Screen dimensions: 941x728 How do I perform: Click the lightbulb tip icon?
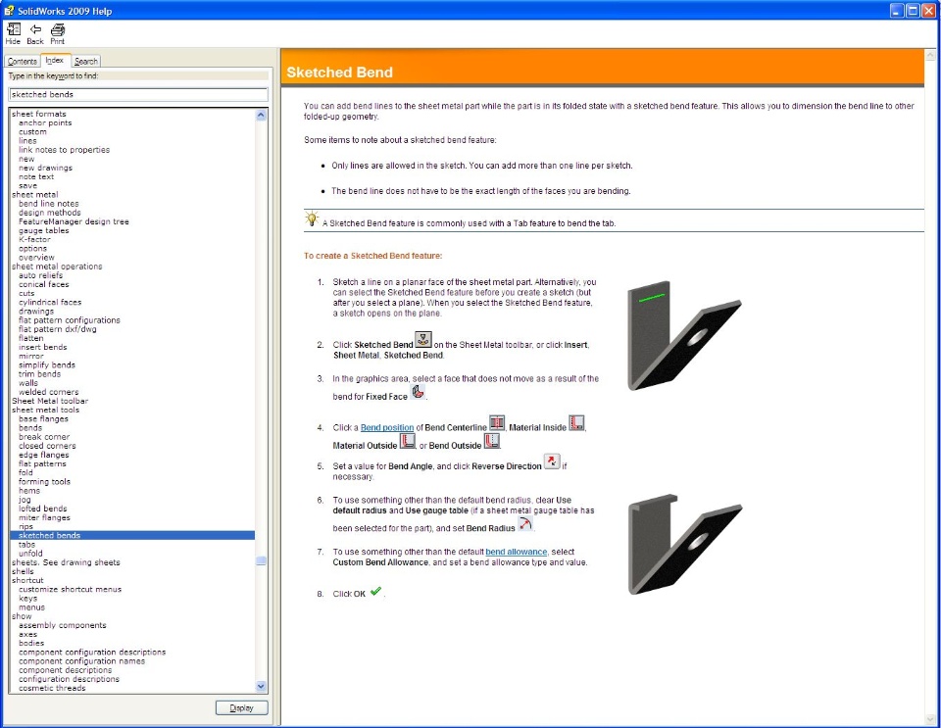[x=312, y=218]
